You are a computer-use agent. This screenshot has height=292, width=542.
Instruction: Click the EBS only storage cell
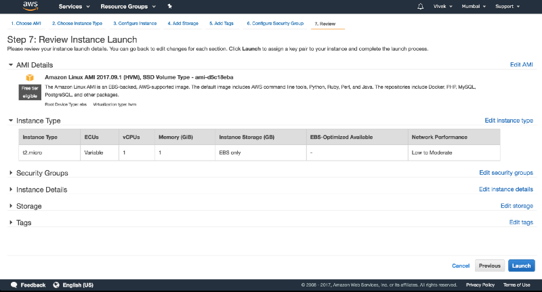click(x=261, y=152)
